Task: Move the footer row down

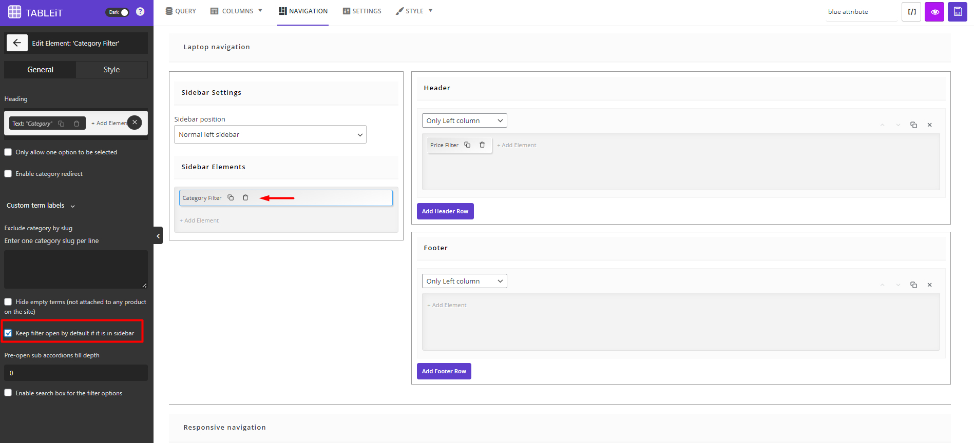Action: click(x=898, y=285)
